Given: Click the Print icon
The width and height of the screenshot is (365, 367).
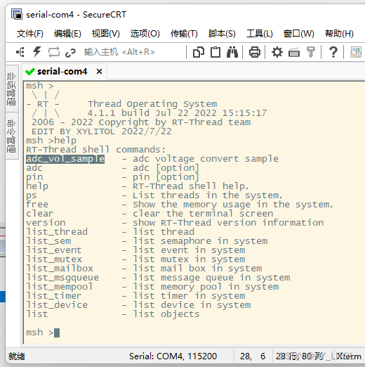Looking at the screenshot, I should pos(255,52).
